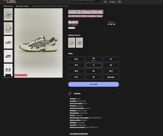Click the tag icon beside Detalles
Image resolution: width=163 pixels, height=136 pixels.
click(70, 94)
